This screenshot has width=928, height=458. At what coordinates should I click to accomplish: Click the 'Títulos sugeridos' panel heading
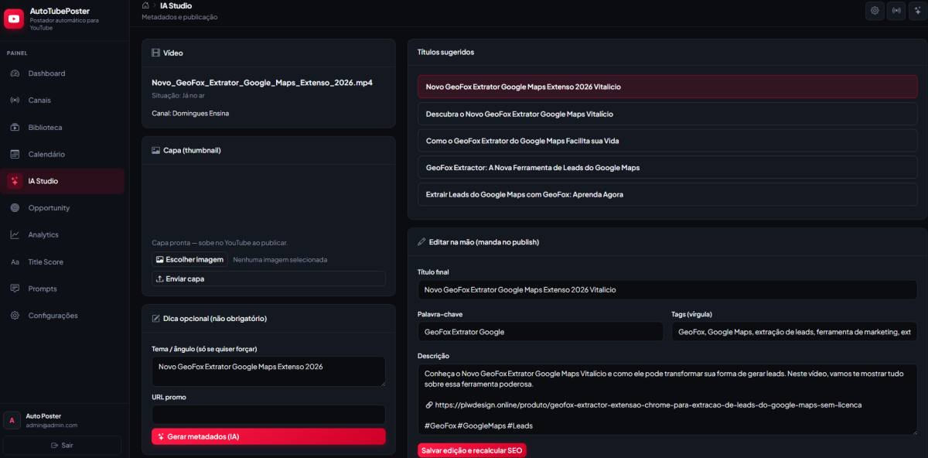(445, 52)
